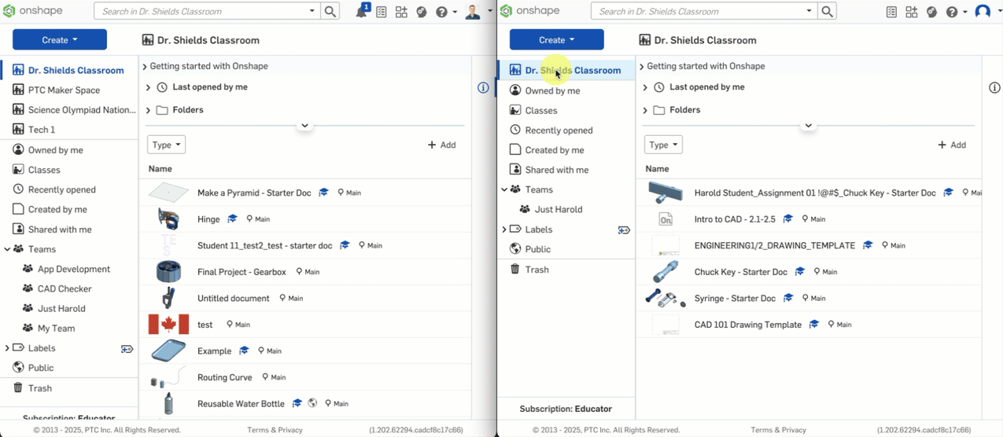
Task: Click the label manager icon in left sidebar
Action: (x=127, y=348)
